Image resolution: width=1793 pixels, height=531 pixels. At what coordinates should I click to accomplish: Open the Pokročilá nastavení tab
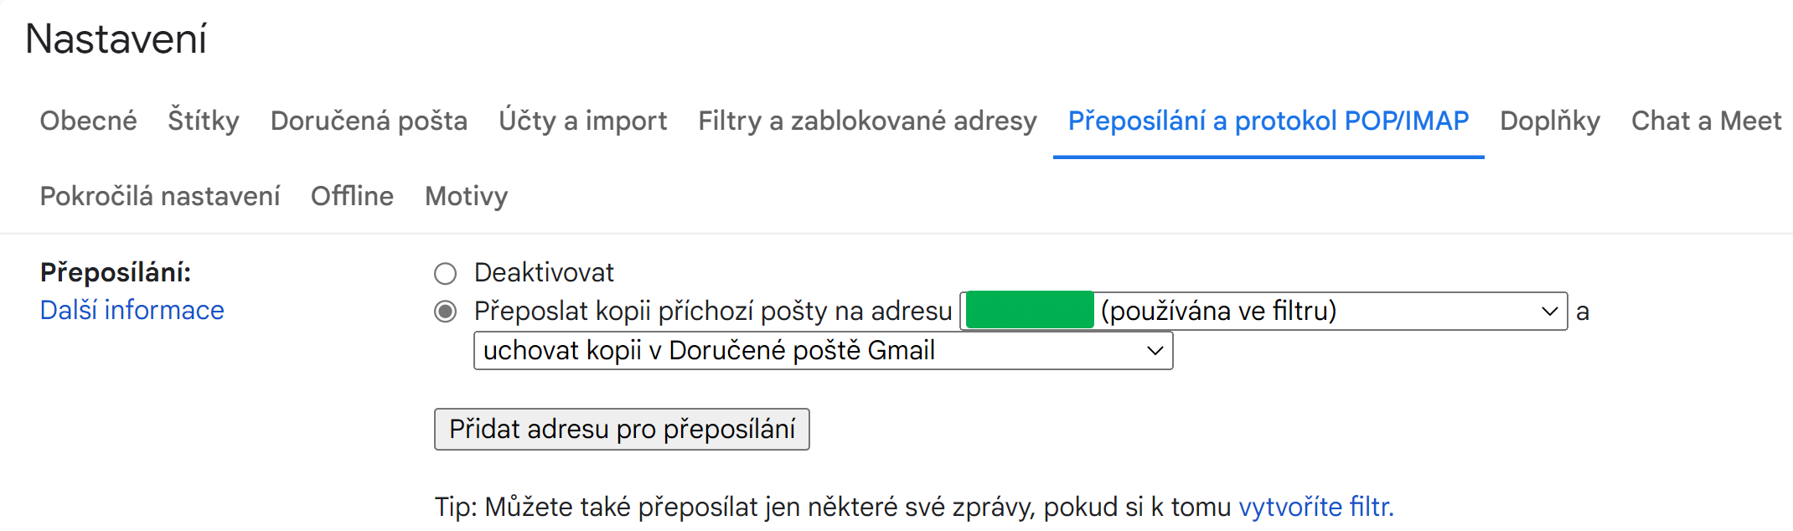pyautogui.click(x=159, y=197)
